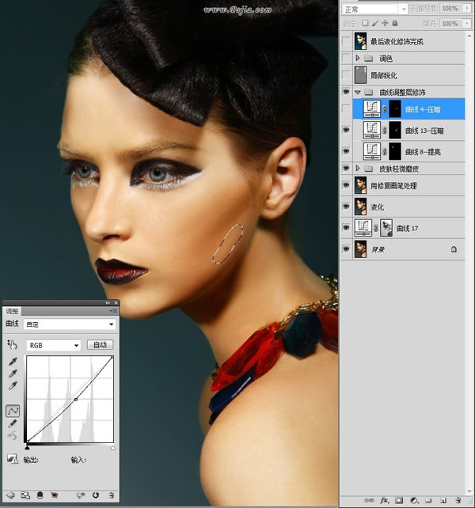
Task: Toggle adjustment layer visibility in Adjustments panel
Action: tap(55, 495)
